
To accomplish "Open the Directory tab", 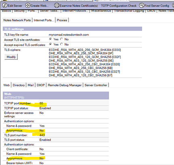I will (19, 85).
